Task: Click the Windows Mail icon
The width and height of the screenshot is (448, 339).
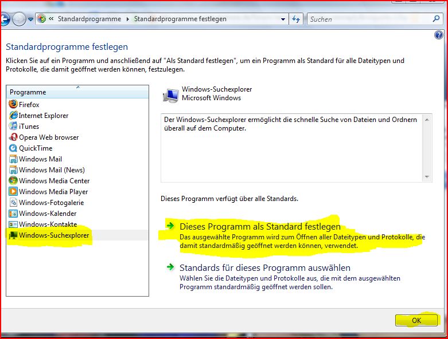Action: 13,159
